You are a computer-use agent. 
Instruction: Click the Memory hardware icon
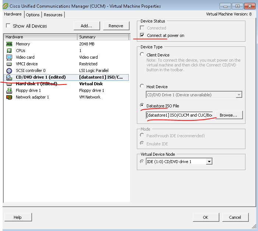pos(9,44)
